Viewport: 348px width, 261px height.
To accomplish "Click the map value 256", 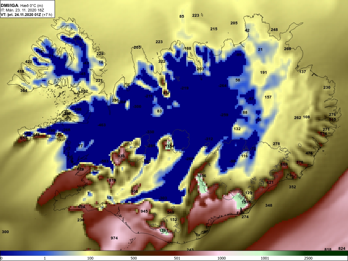I will (x=115, y=100).
